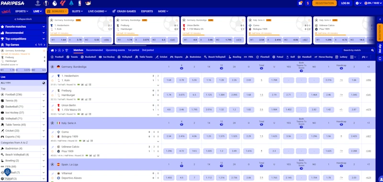Click the trophy breadcrumb icon

(x=67, y=50)
